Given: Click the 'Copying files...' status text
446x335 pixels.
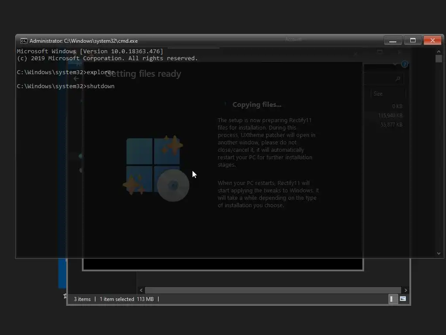Looking at the screenshot, I should [257, 105].
